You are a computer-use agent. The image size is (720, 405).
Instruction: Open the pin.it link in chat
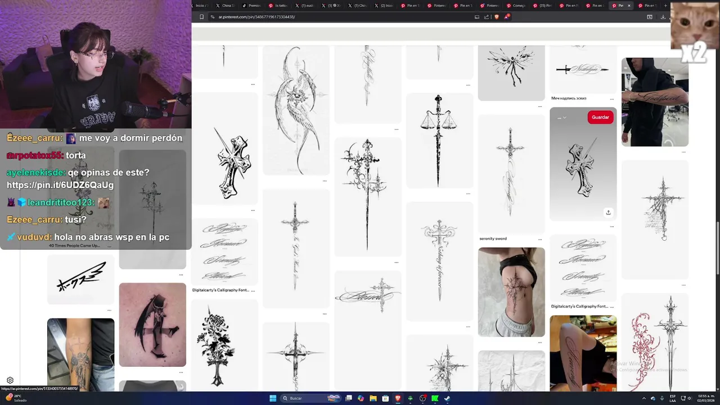click(60, 185)
